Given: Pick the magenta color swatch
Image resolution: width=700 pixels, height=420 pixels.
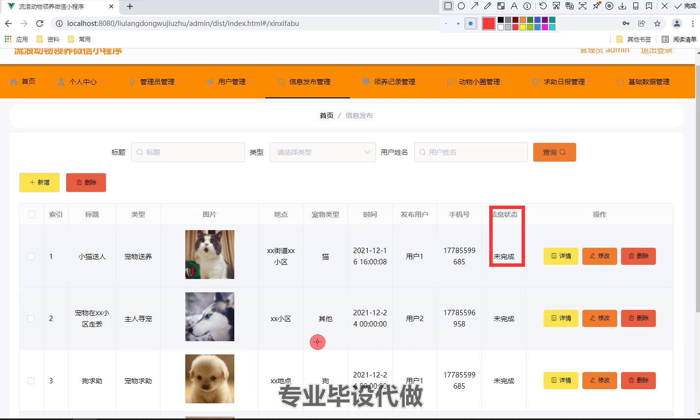Looking at the screenshot, I should tap(545, 27).
